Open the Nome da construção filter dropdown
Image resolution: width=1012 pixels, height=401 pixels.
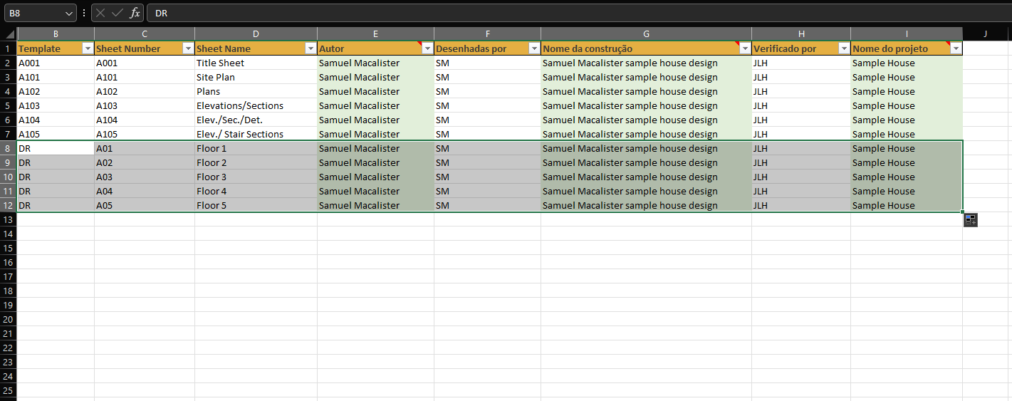coord(745,48)
